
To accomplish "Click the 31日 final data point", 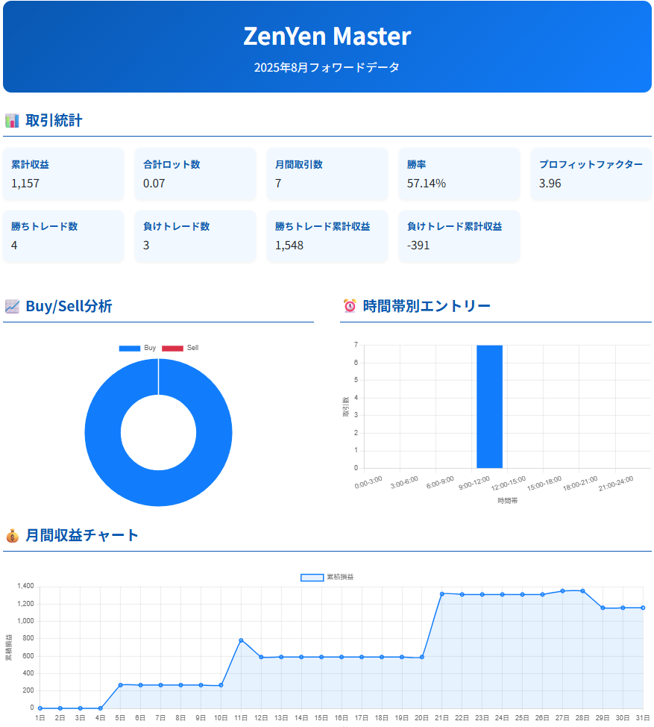I will (643, 608).
